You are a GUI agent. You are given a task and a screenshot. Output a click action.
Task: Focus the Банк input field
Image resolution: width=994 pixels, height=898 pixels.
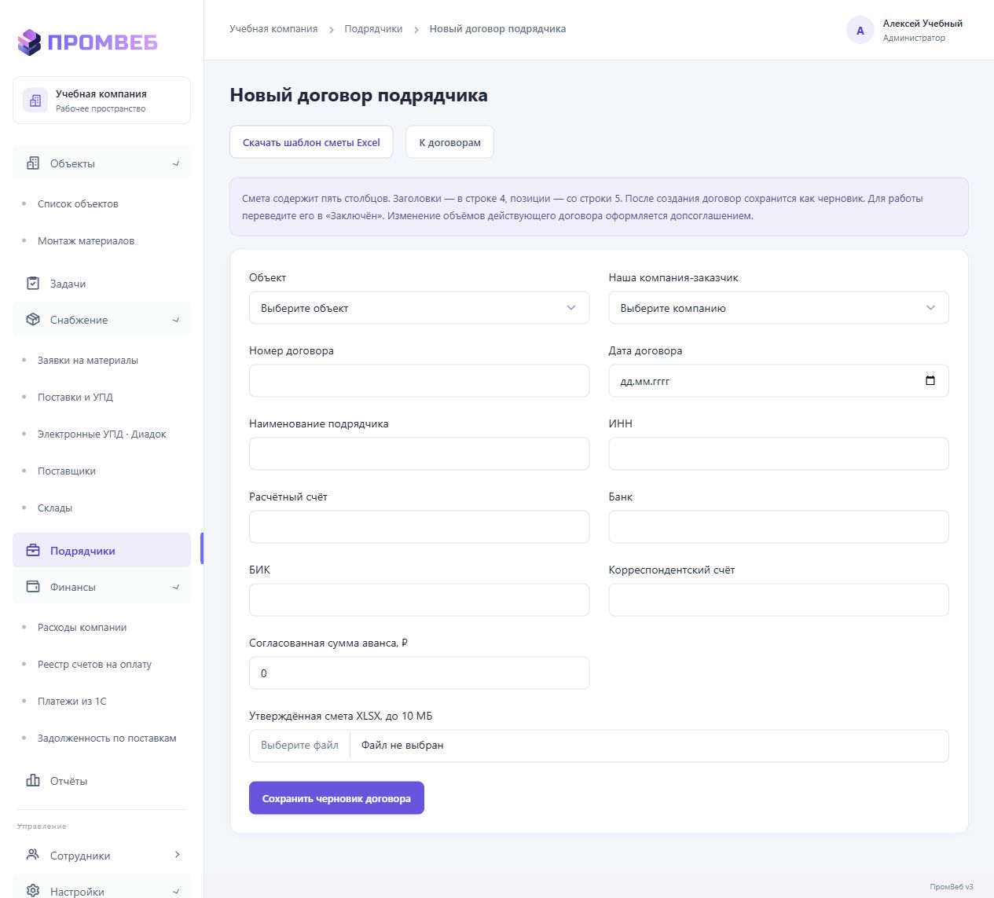point(779,527)
